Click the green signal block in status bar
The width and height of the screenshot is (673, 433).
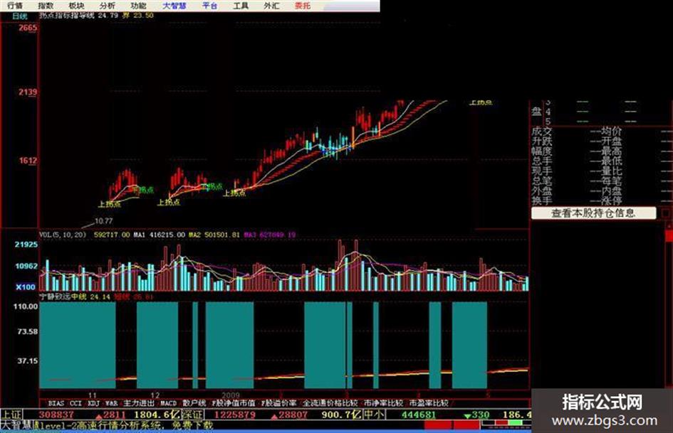point(516,423)
